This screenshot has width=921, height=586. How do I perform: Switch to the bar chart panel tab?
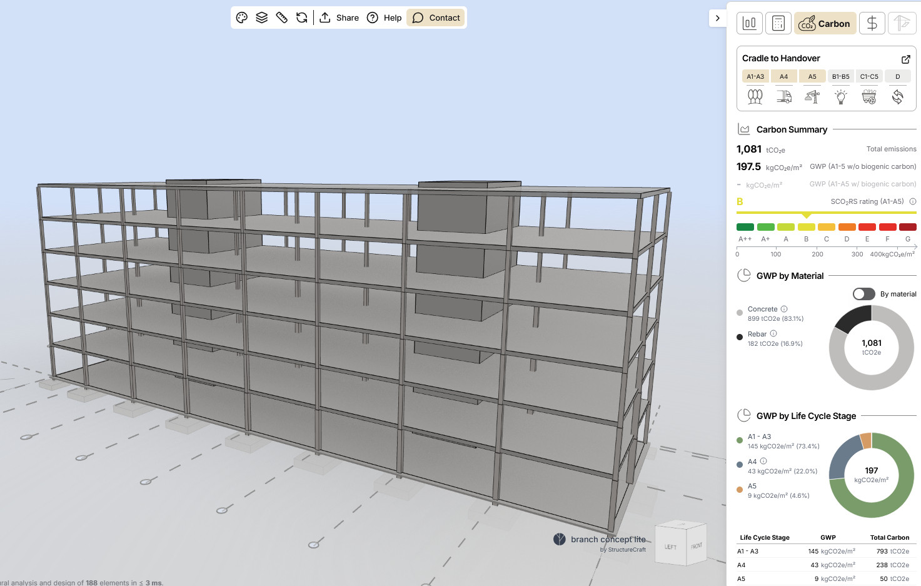pyautogui.click(x=750, y=23)
